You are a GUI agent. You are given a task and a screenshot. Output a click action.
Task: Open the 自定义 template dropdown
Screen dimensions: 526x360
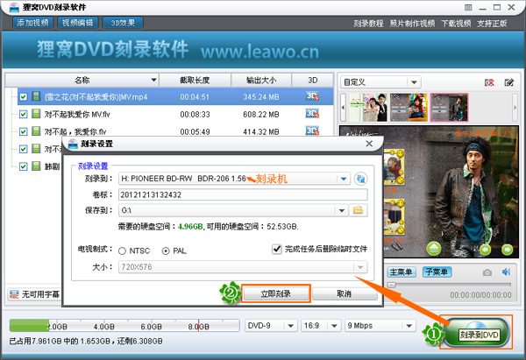(414, 82)
